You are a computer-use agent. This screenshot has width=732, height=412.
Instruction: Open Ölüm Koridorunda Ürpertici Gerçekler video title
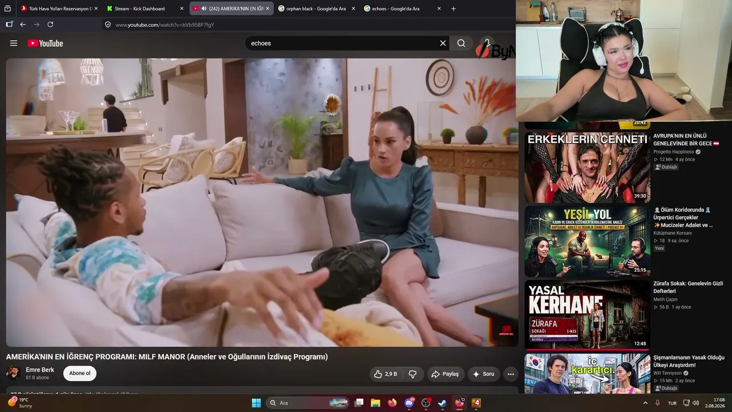683,217
